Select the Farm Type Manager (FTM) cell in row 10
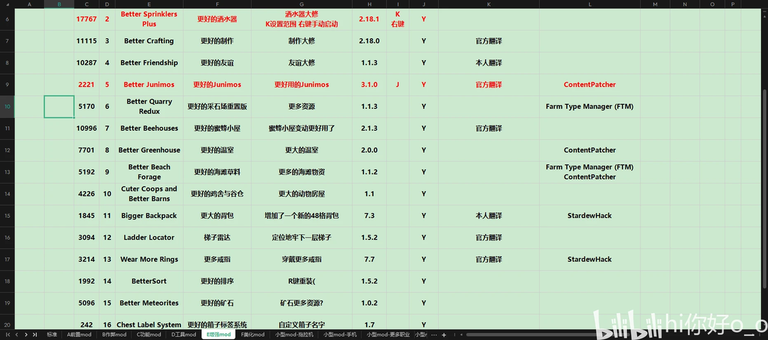The height and width of the screenshot is (340, 768). point(590,106)
